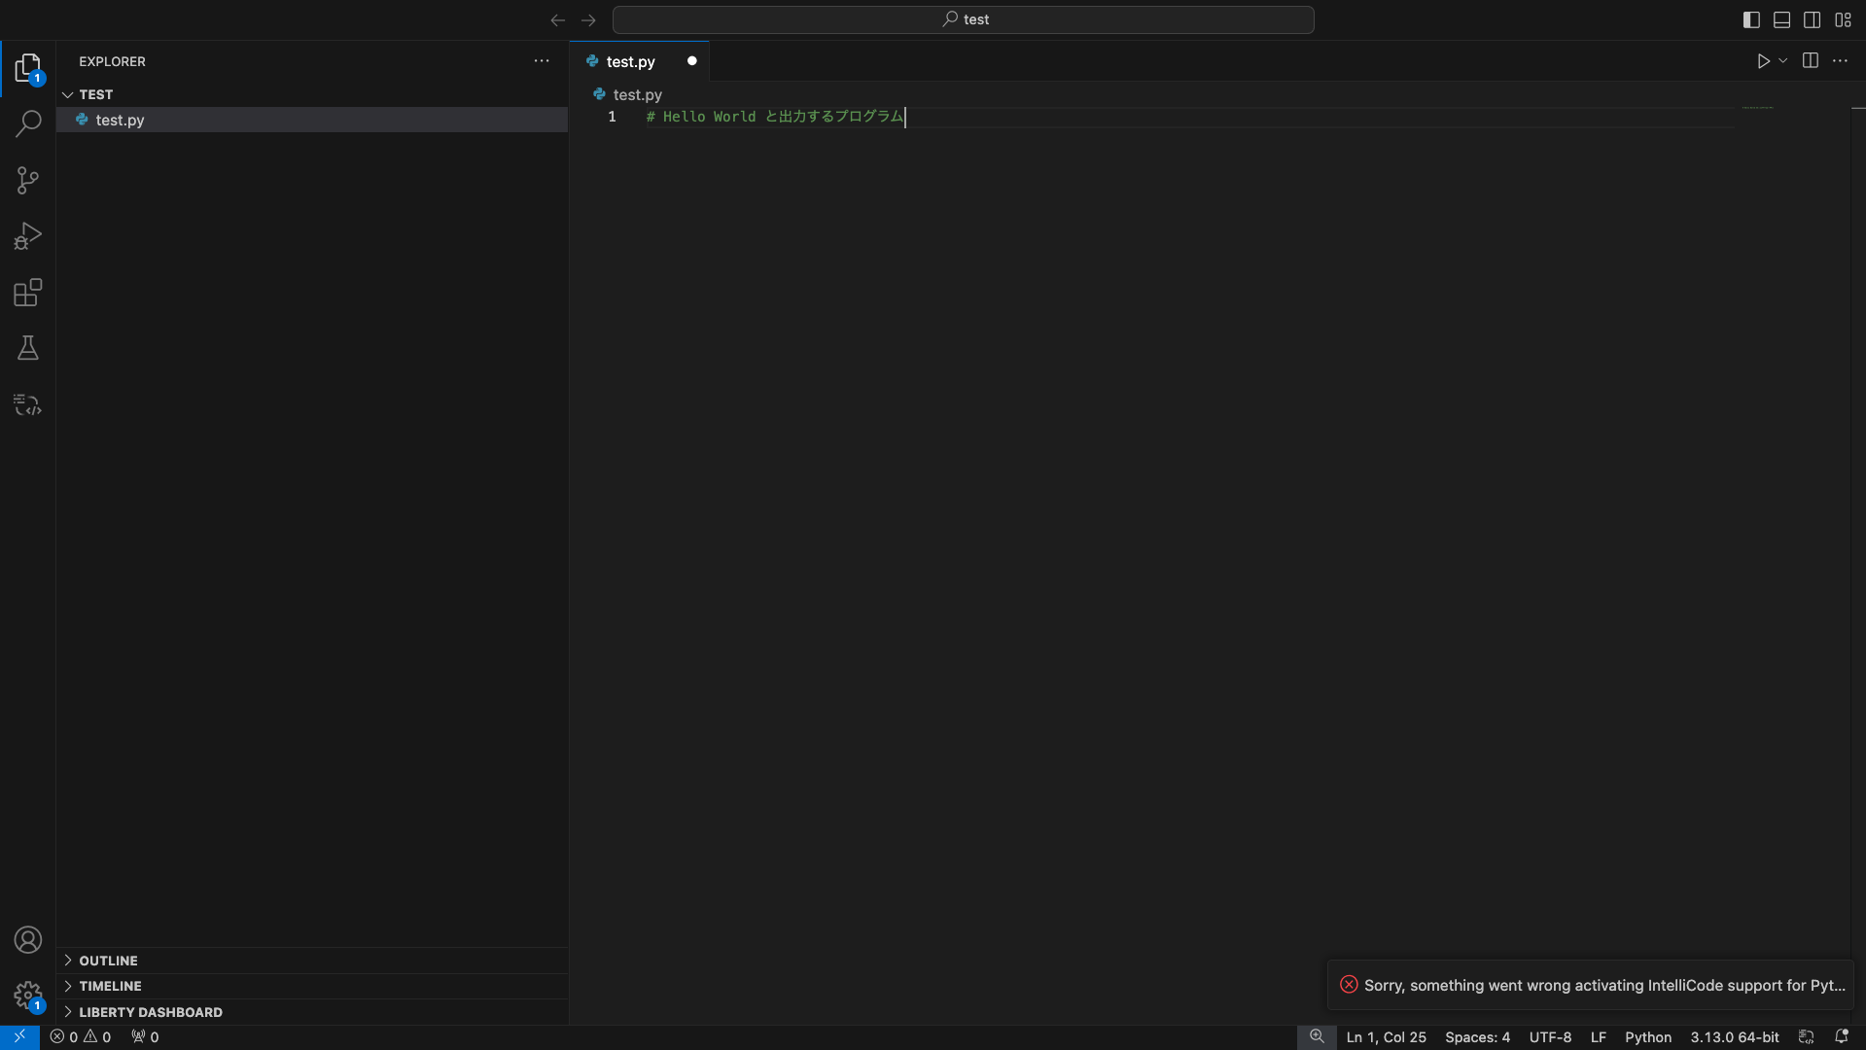Select the Python 3.13.0 64-bit interpreter

pos(1735,1037)
